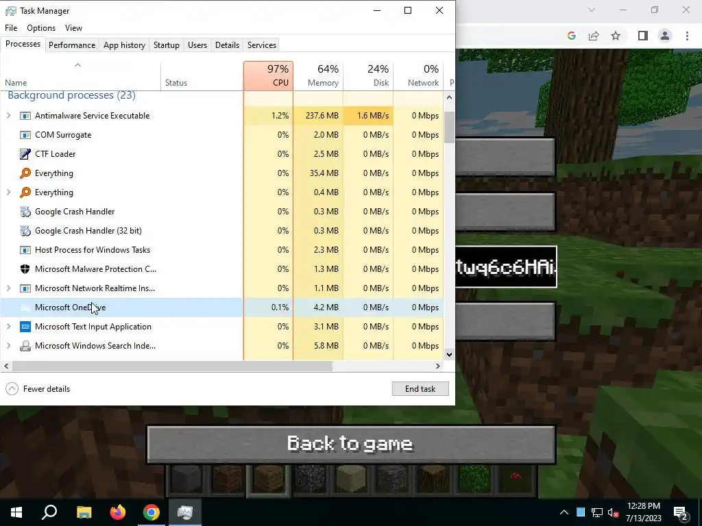Sort by Memory column header
The height and width of the screenshot is (526, 702).
(318, 75)
